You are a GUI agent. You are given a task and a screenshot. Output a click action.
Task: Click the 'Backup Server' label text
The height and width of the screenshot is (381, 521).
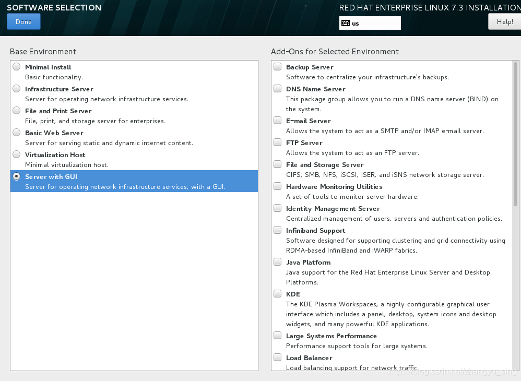(x=310, y=67)
